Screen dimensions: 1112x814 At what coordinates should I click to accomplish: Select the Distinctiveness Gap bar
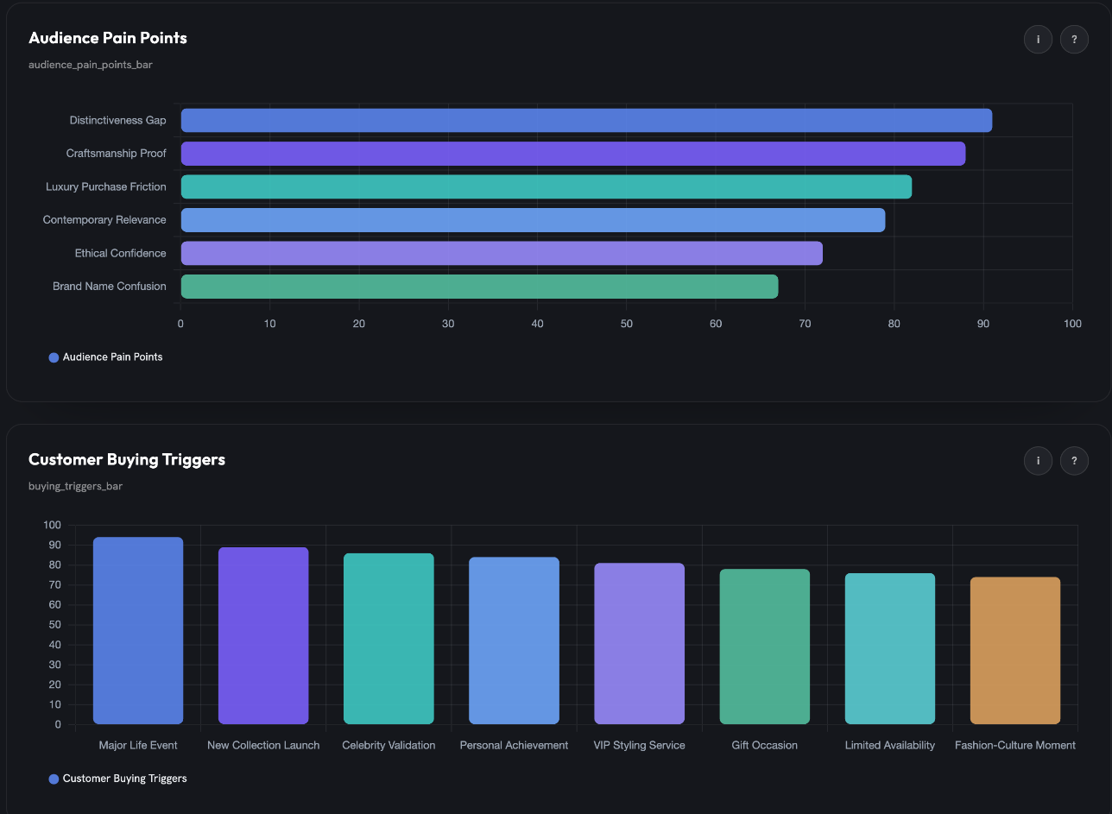(586, 120)
